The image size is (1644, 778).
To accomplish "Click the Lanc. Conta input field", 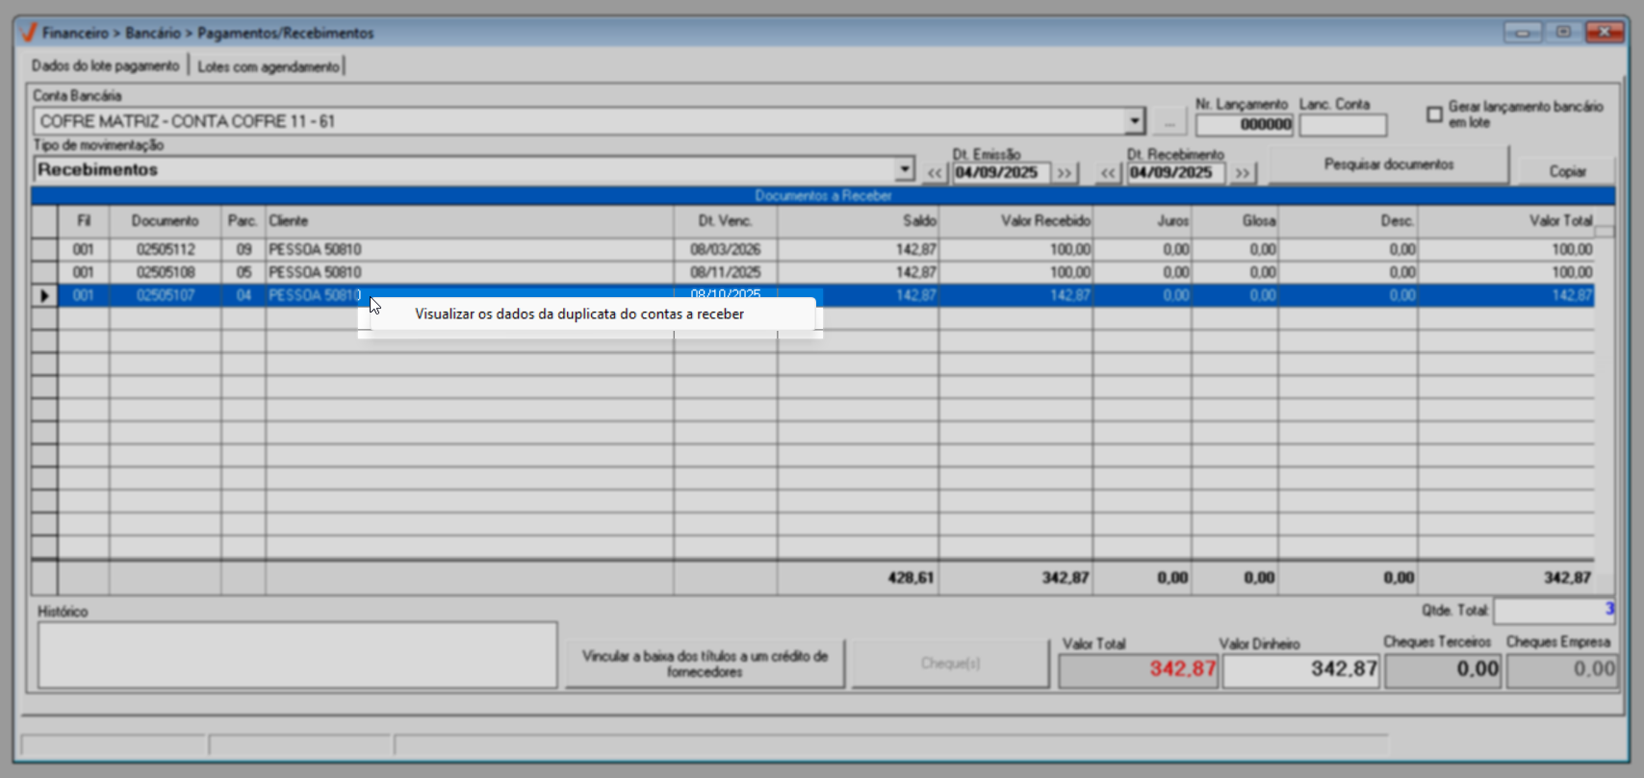I will click(1342, 125).
